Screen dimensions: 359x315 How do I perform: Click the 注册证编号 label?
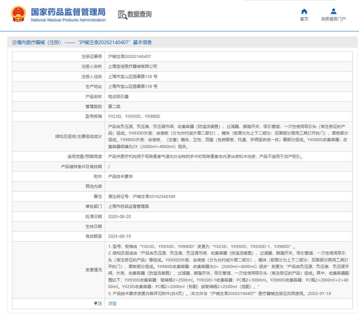(x=92, y=57)
